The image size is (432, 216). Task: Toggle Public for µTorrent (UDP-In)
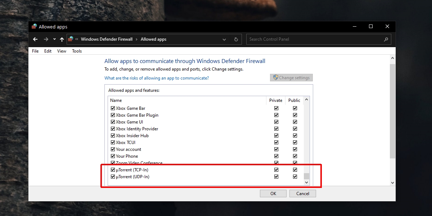click(x=295, y=177)
